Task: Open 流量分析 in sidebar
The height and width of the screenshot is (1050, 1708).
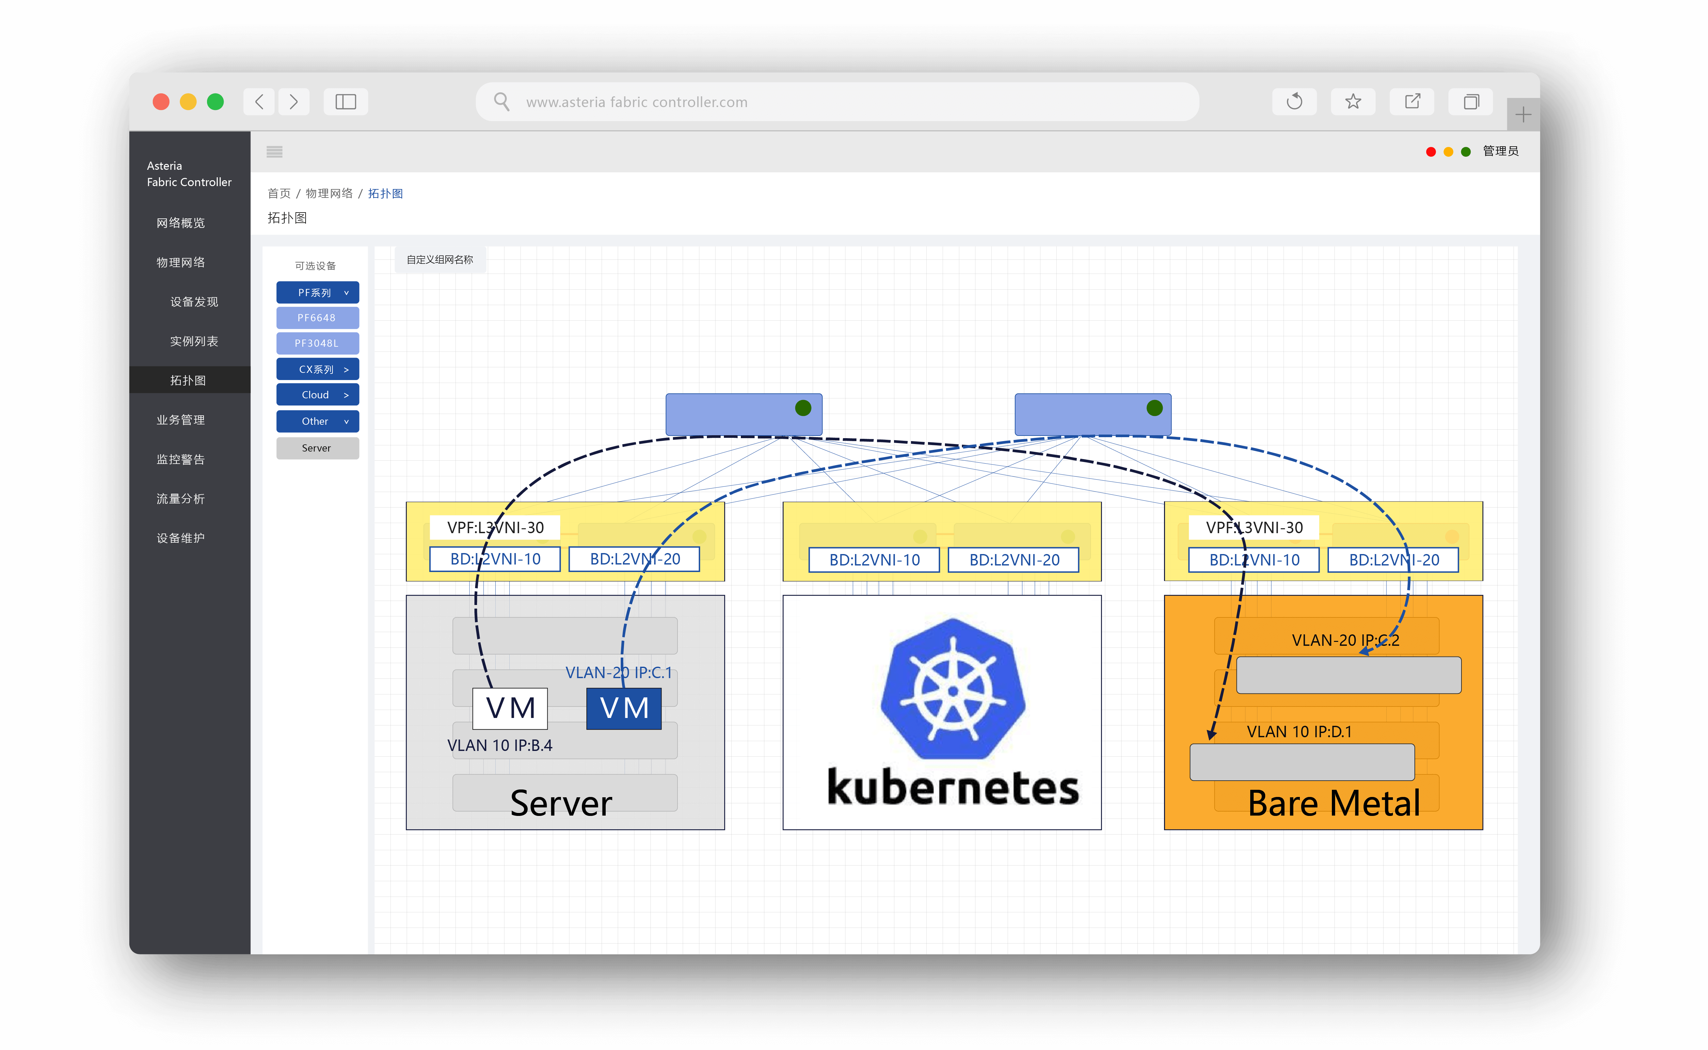Action: coord(181,499)
